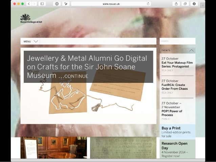Screen dimensions: 216x162
Task: Focus the site SEARCH field
Action: pyautogui.click(x=177, y=41)
